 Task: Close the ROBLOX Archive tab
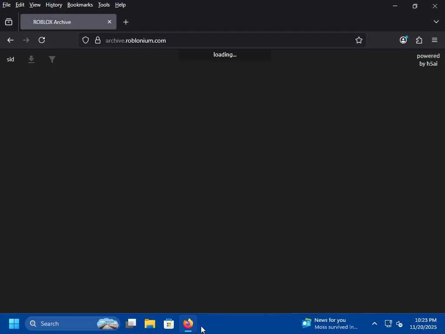coord(109,22)
